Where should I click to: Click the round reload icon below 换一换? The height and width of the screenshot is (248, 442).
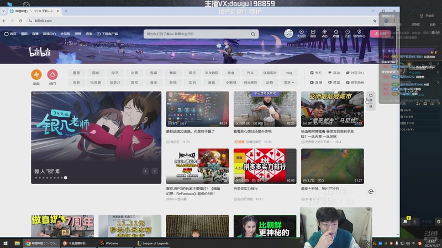pyautogui.click(x=371, y=192)
